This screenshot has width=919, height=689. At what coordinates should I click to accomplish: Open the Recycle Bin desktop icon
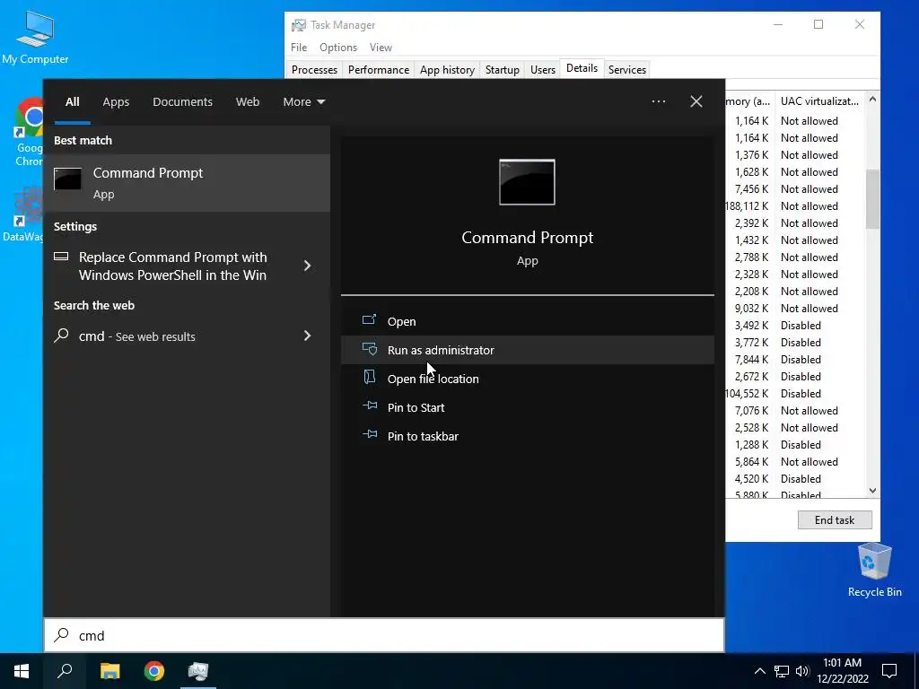874,569
